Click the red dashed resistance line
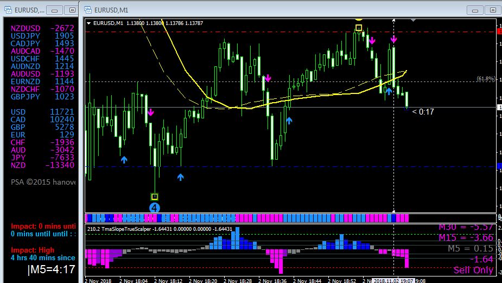Image resolution: width=502 pixels, height=283 pixels. click(290, 32)
